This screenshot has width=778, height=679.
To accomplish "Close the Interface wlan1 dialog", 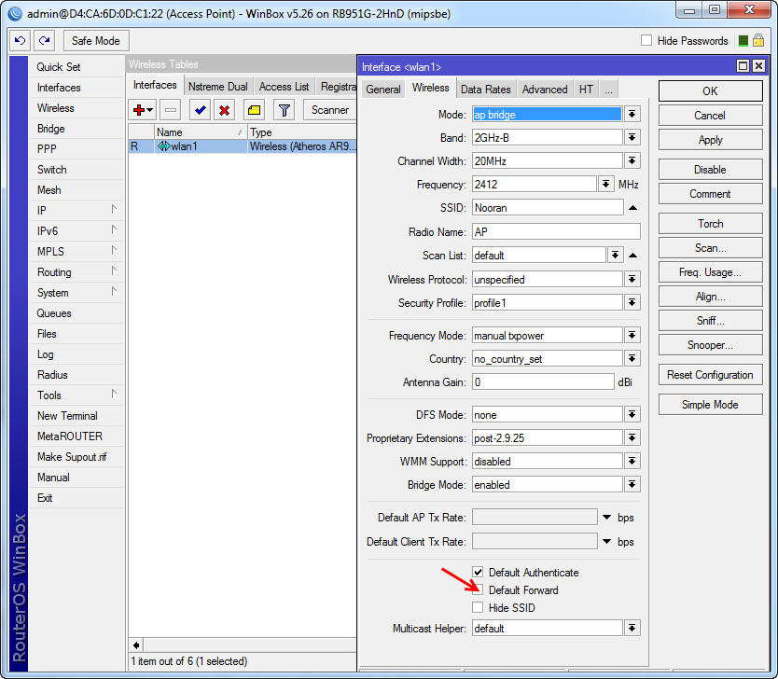I will pos(758,66).
